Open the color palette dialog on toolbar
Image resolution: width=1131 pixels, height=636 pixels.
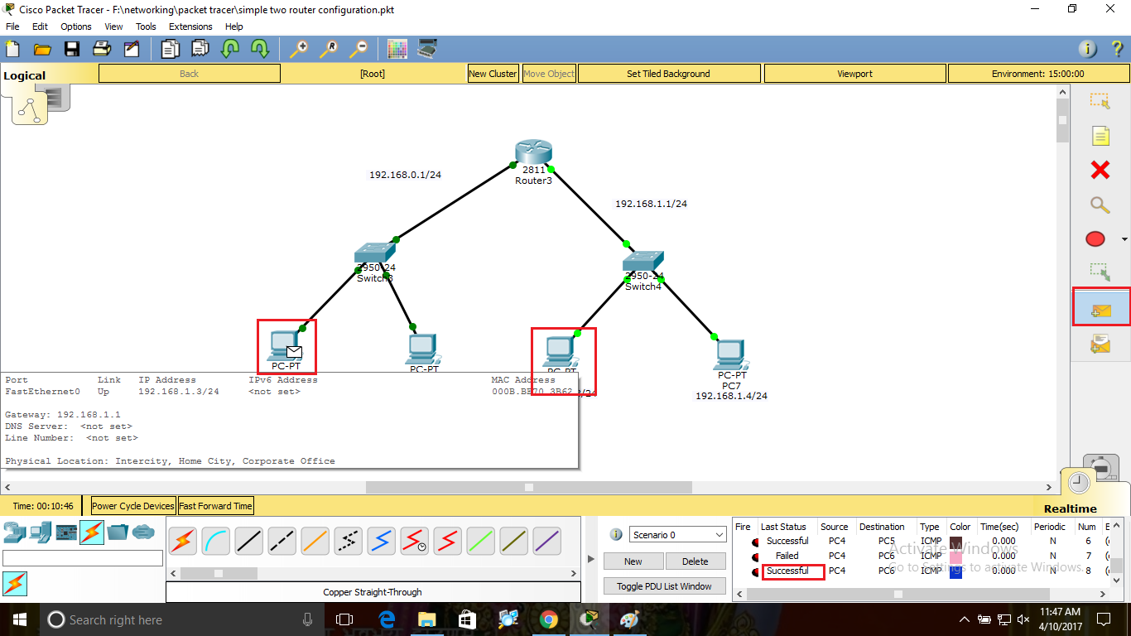click(397, 48)
